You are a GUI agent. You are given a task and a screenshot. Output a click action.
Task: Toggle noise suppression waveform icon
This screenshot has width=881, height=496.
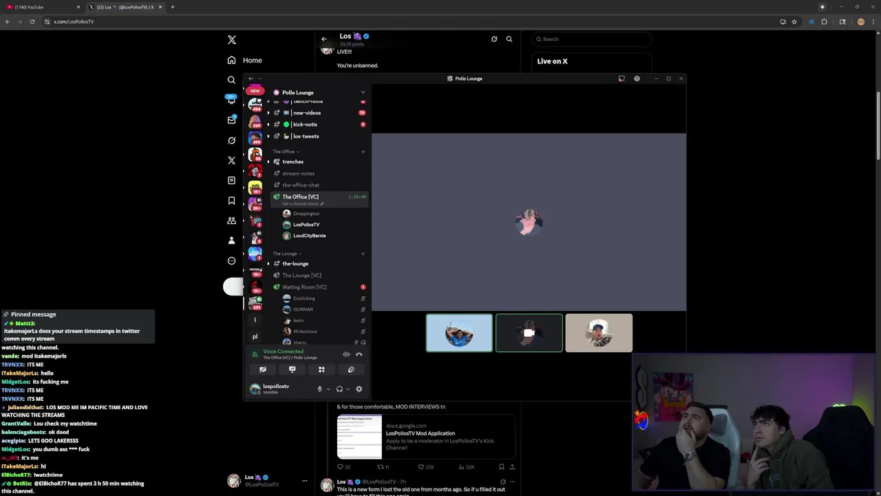tap(346, 354)
